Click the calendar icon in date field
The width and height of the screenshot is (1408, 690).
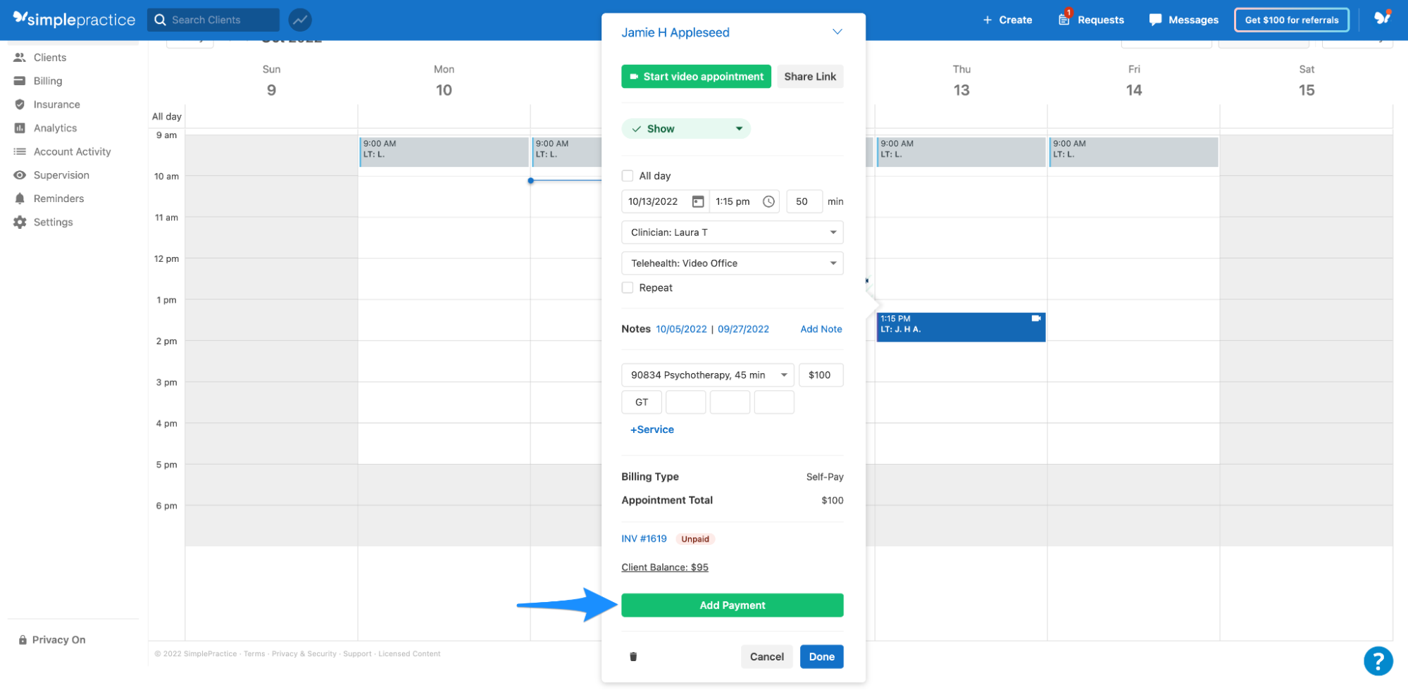[698, 201]
